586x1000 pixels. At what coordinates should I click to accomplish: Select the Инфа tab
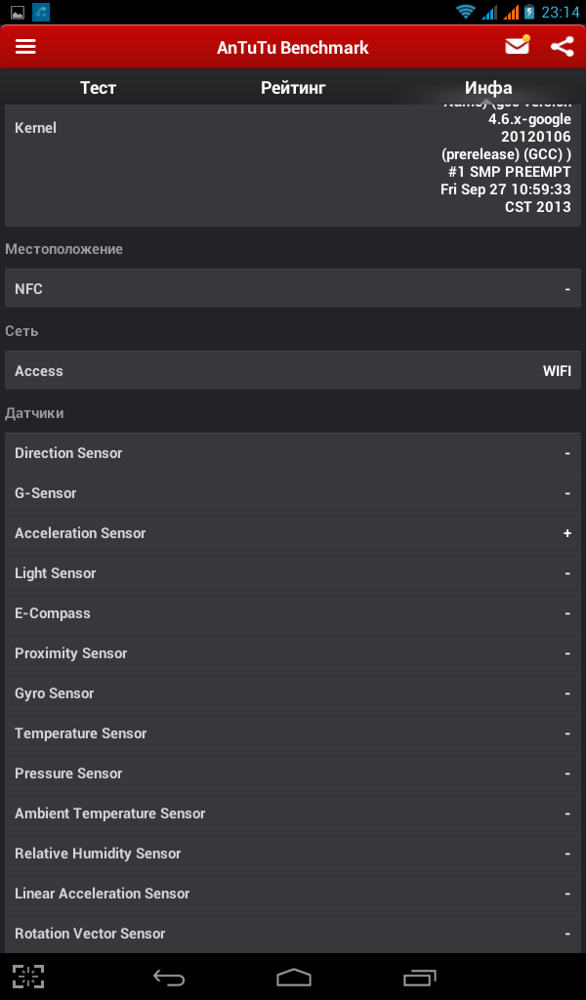click(x=488, y=88)
